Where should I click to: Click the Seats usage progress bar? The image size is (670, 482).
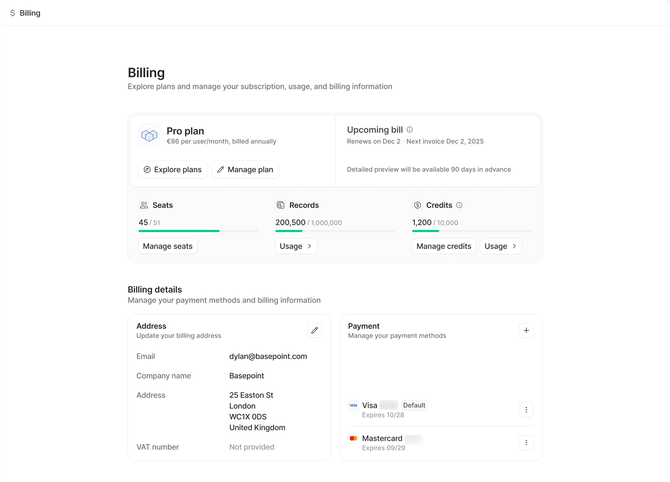point(198,231)
